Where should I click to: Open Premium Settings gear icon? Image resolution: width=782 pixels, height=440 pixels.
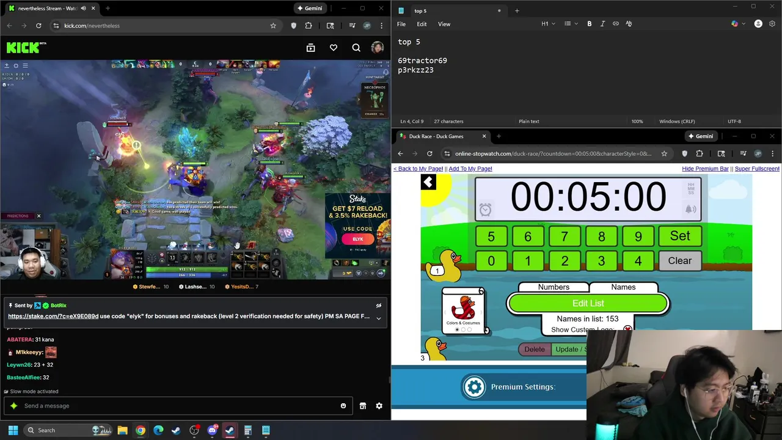pyautogui.click(x=474, y=387)
